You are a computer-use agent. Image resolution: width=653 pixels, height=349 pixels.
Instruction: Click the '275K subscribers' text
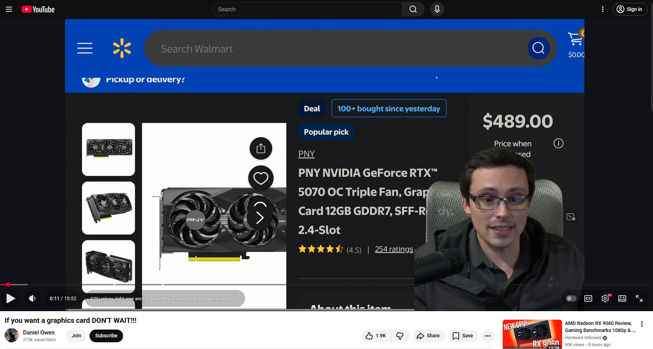39,340
